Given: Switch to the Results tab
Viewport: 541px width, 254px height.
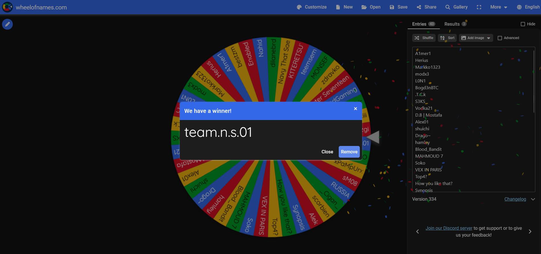Looking at the screenshot, I should click(455, 24).
